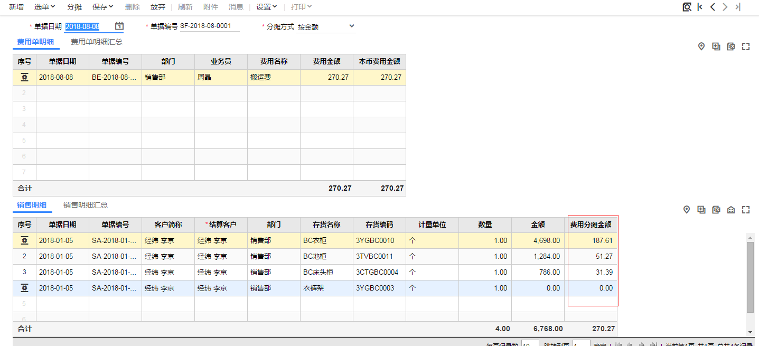
Task: Click add-row icon above sales detail grid
Action: (x=701, y=210)
